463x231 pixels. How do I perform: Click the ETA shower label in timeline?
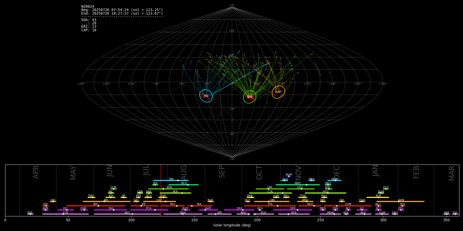click(66, 213)
